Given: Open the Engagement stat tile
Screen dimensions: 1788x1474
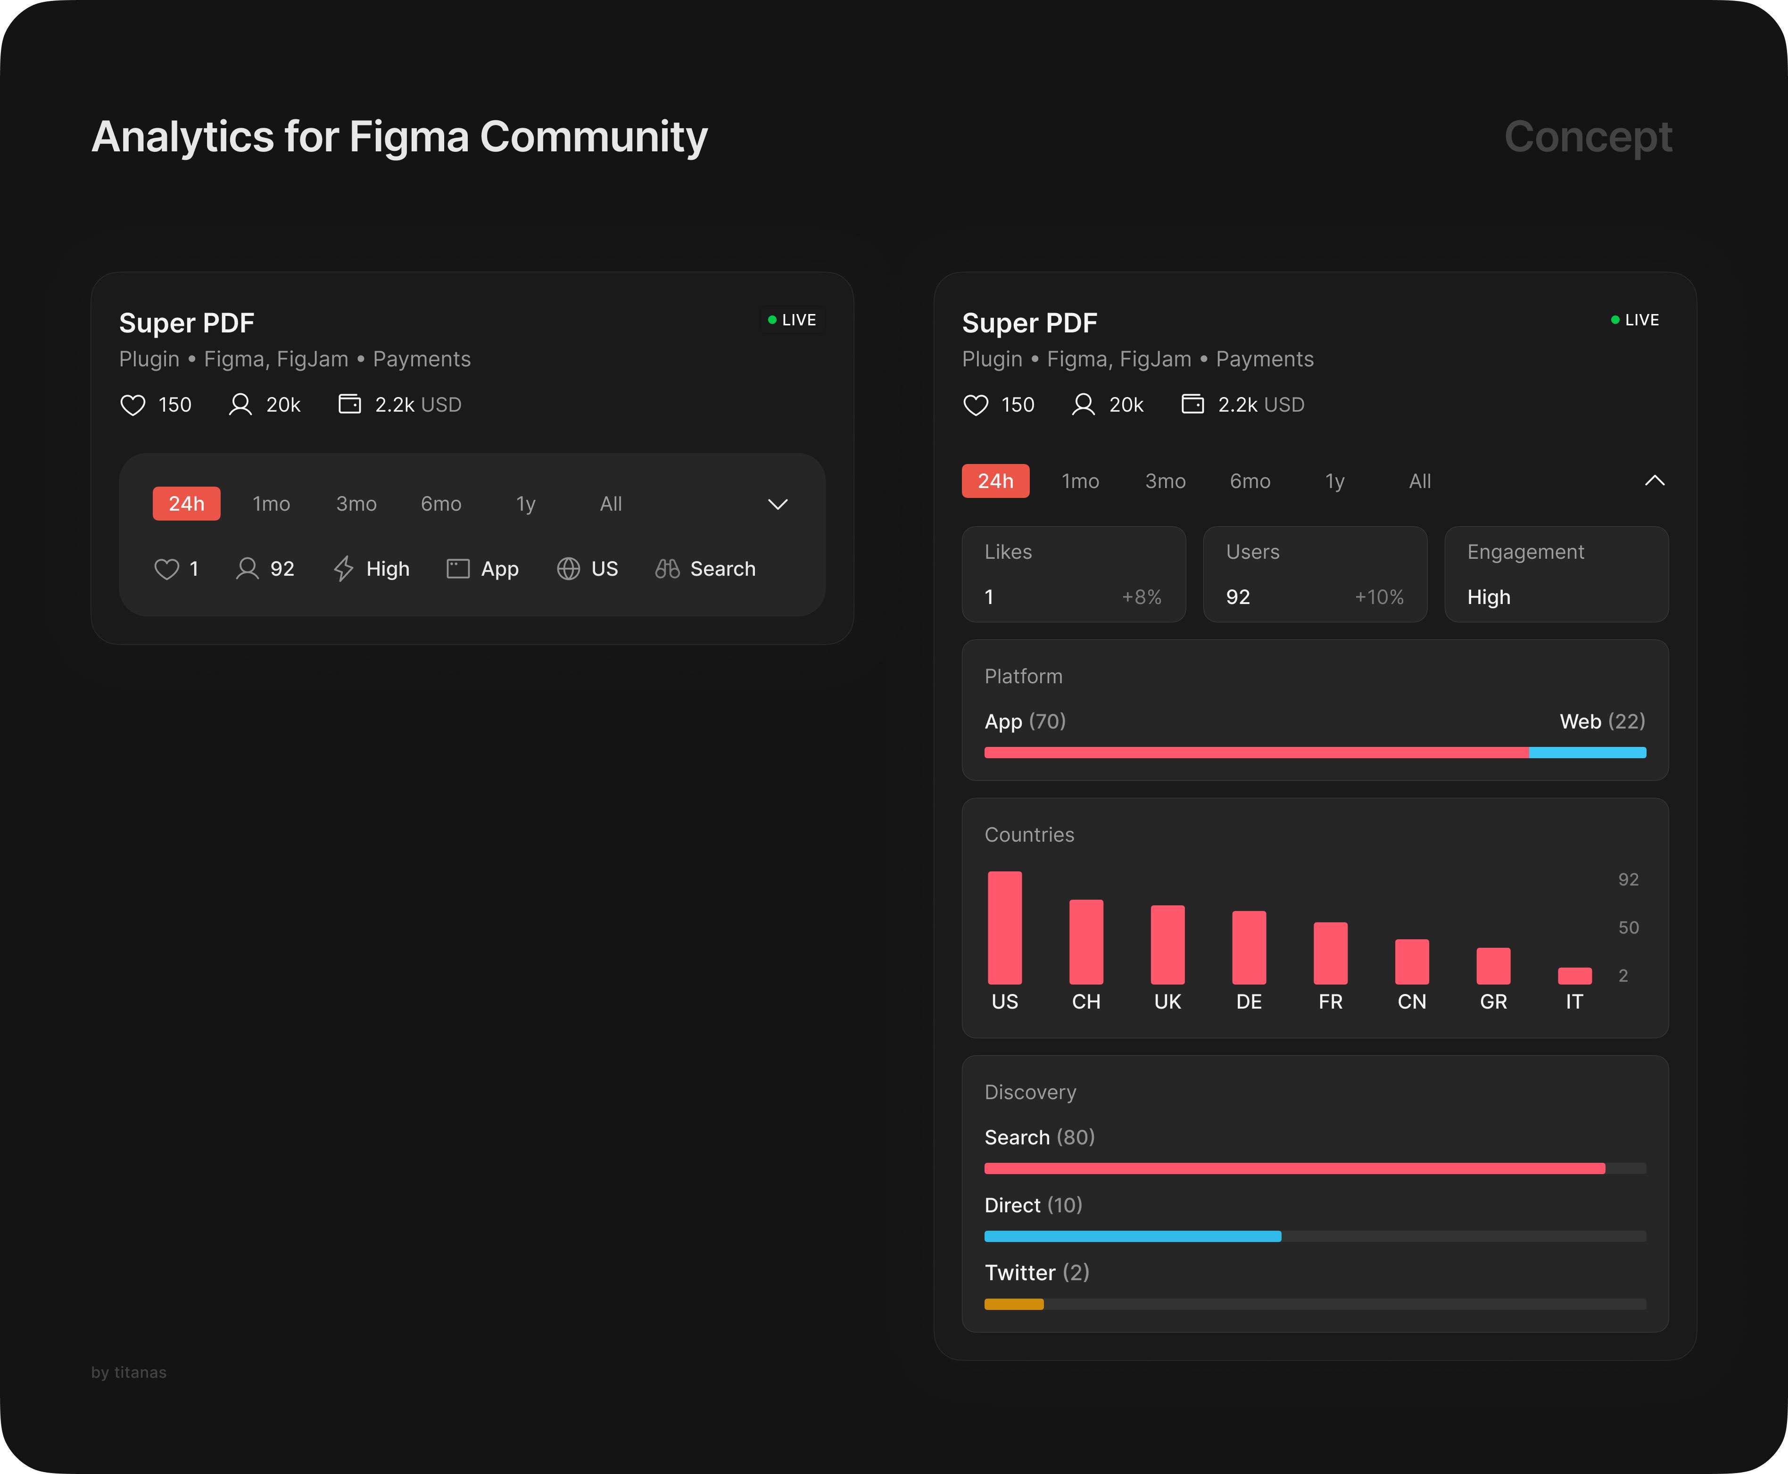Looking at the screenshot, I should 1556,574.
